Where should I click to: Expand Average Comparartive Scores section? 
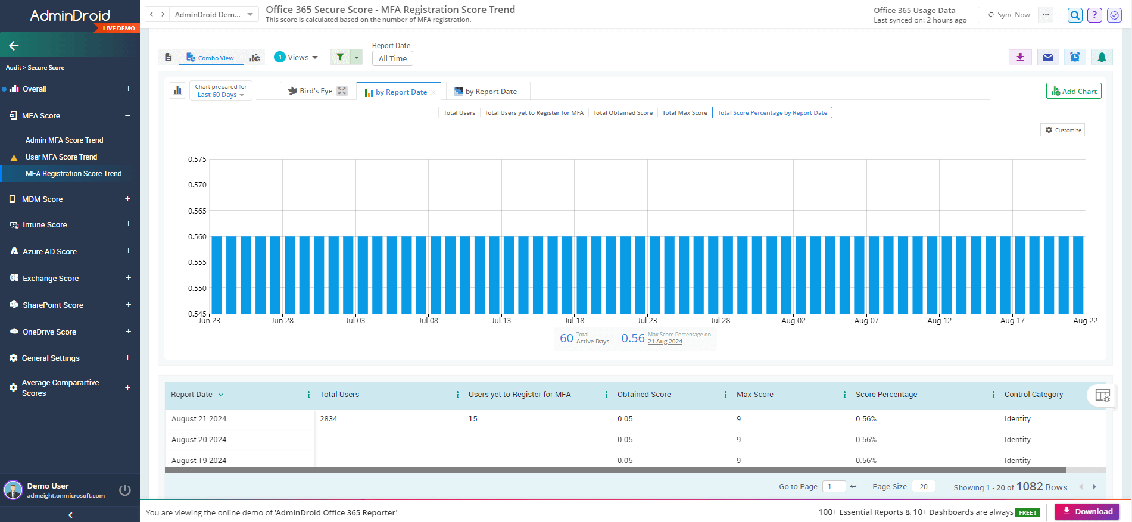pos(127,387)
